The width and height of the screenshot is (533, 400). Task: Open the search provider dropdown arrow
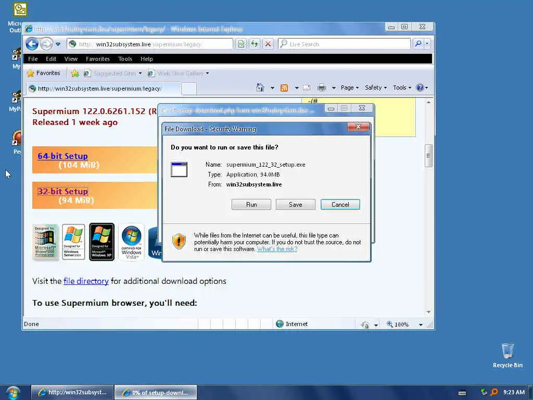pyautogui.click(x=427, y=44)
